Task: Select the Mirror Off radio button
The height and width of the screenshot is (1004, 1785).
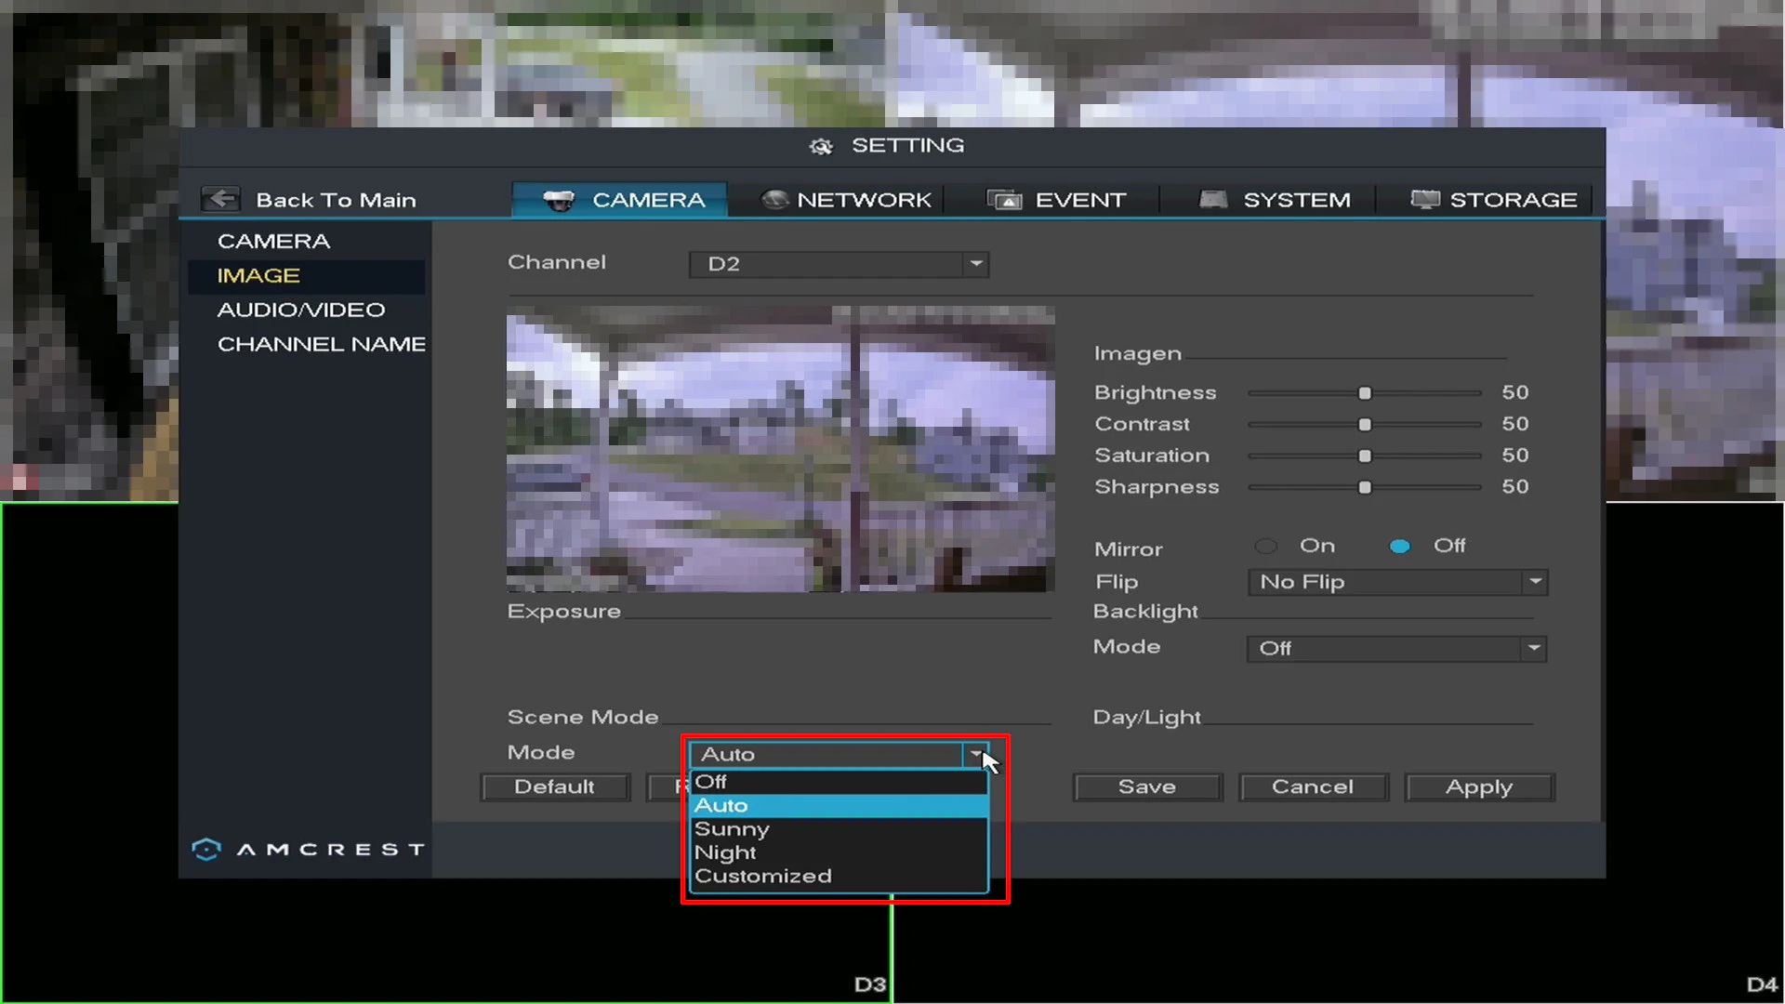Action: [x=1399, y=547]
